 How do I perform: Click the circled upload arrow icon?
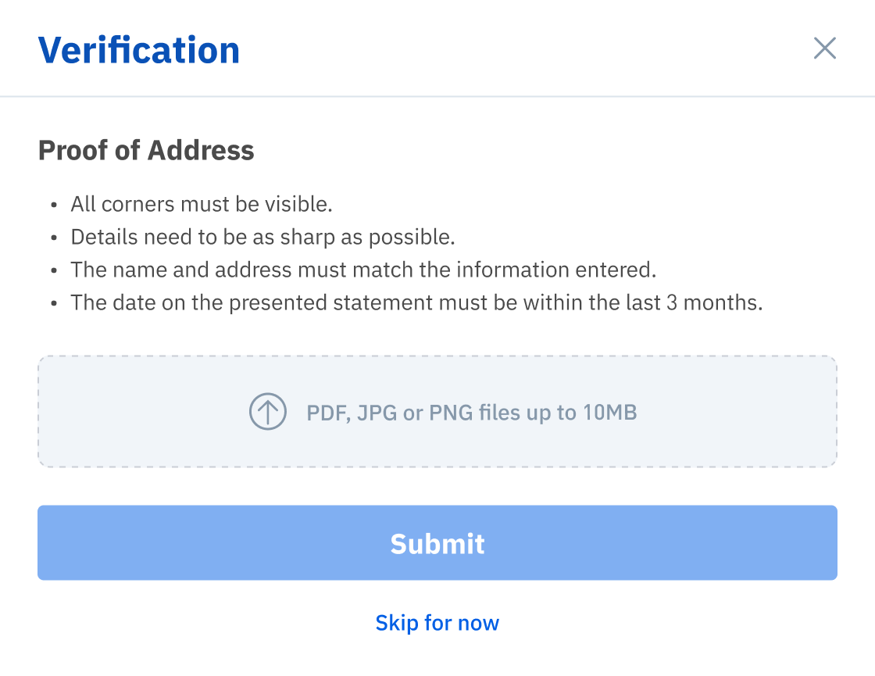pos(268,412)
